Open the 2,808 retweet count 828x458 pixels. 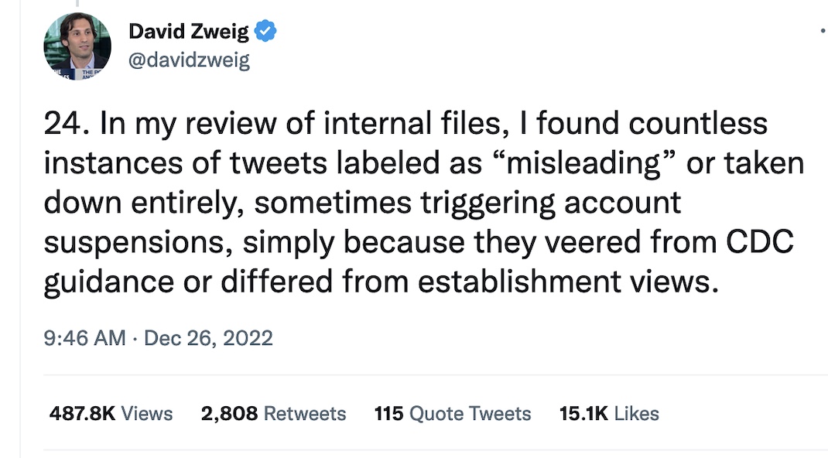[229, 414]
